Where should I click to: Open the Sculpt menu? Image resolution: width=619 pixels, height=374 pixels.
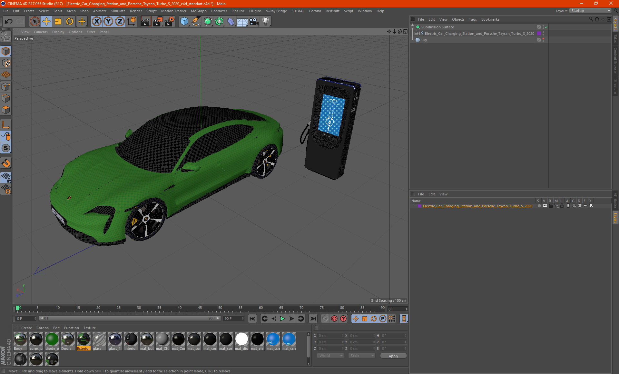coord(151,11)
